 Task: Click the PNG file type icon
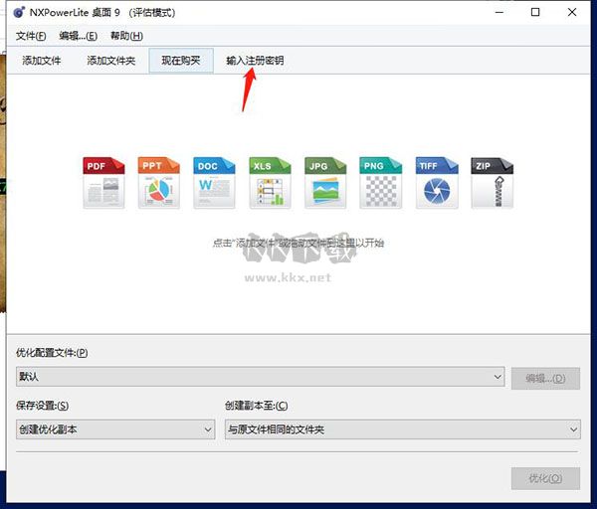tap(380, 183)
